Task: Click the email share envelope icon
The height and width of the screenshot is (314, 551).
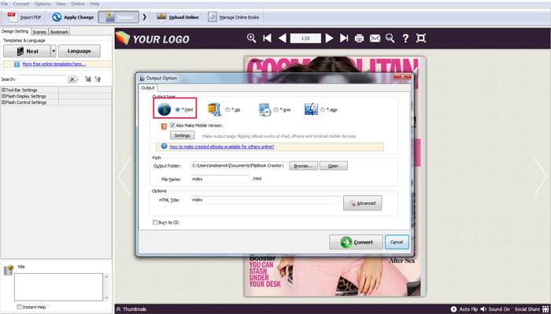Action: coord(375,38)
